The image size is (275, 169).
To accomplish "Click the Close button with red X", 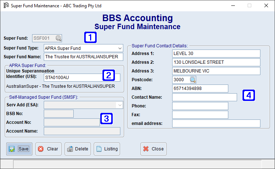I will 153,149.
